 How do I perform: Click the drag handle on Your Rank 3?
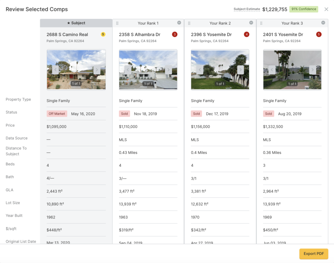click(261, 23)
